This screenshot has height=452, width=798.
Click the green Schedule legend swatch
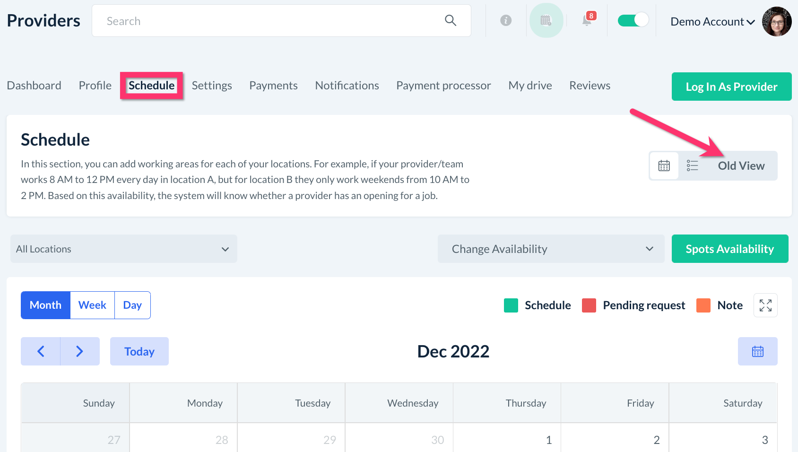click(x=511, y=305)
